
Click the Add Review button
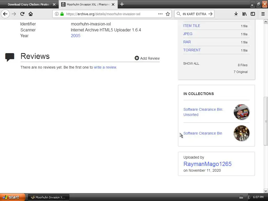click(x=147, y=58)
